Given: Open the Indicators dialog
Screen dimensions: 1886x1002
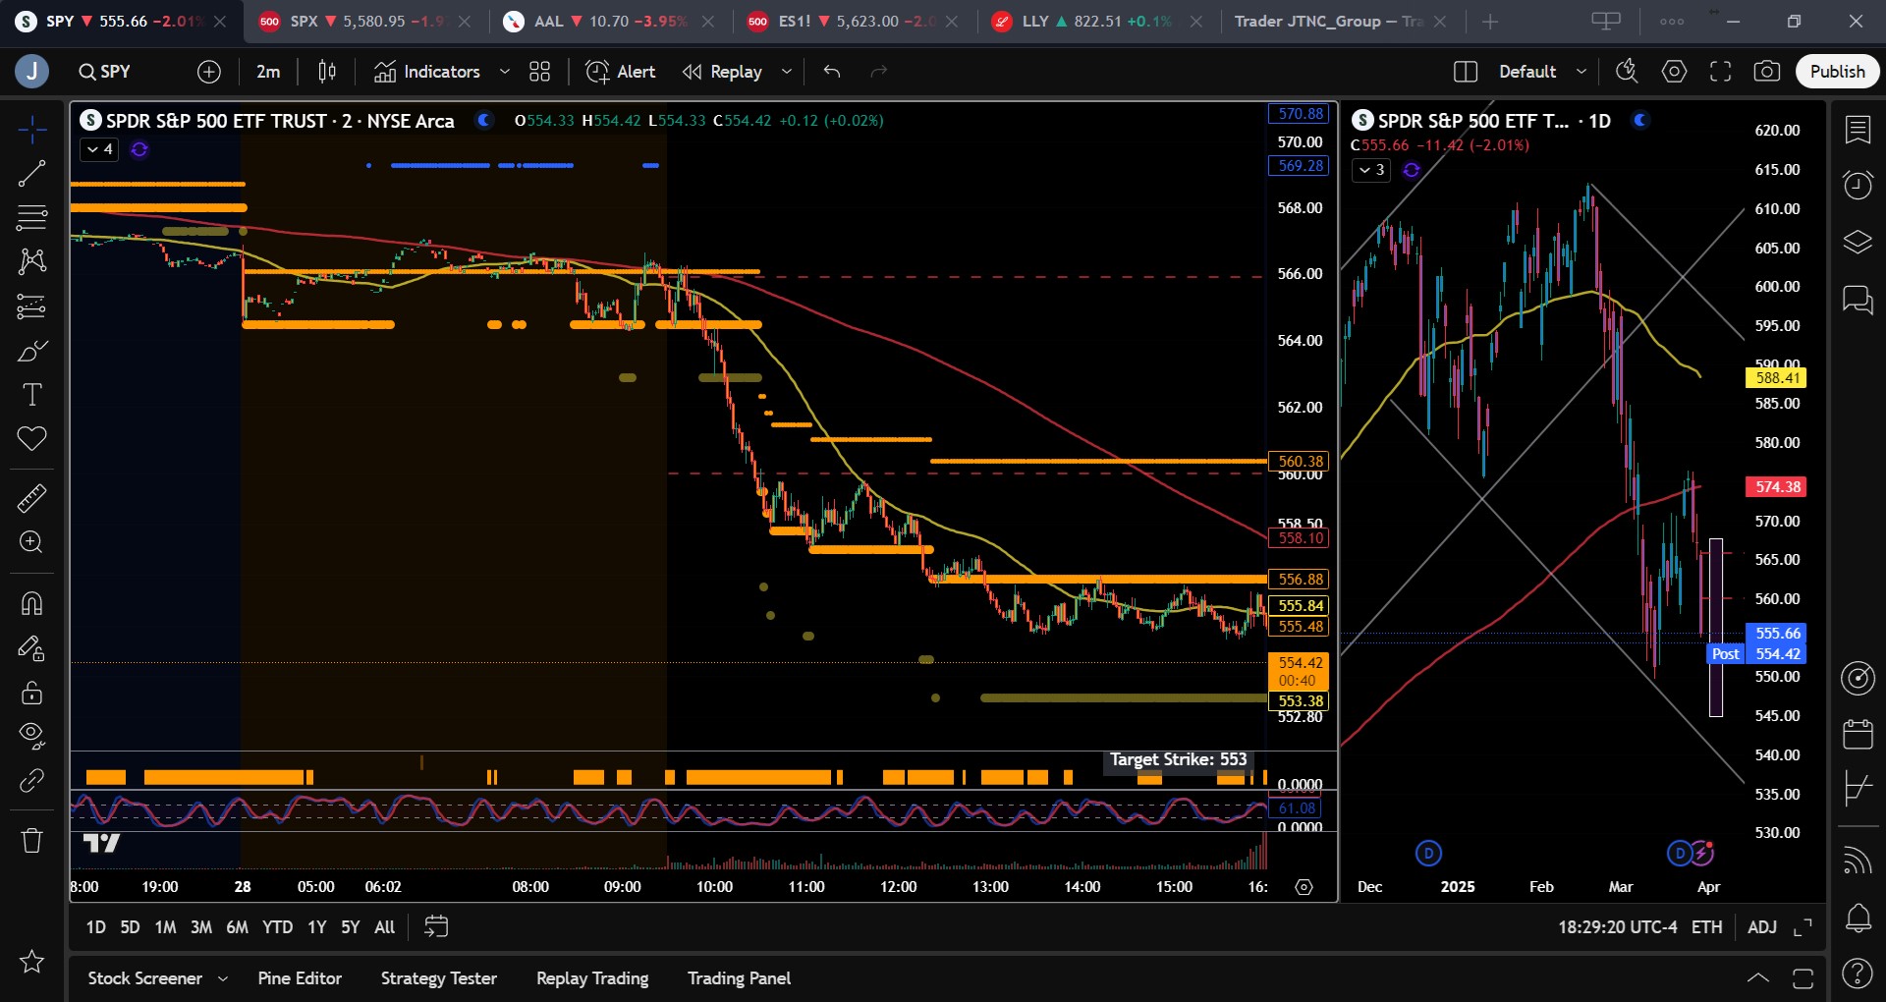Looking at the screenshot, I should coord(427,72).
